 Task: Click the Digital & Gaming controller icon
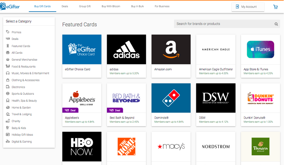click(x=8, y=141)
